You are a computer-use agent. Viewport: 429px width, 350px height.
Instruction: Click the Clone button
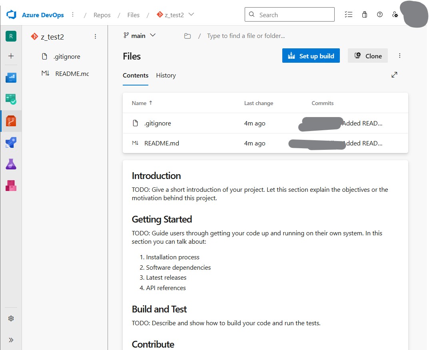coord(368,56)
